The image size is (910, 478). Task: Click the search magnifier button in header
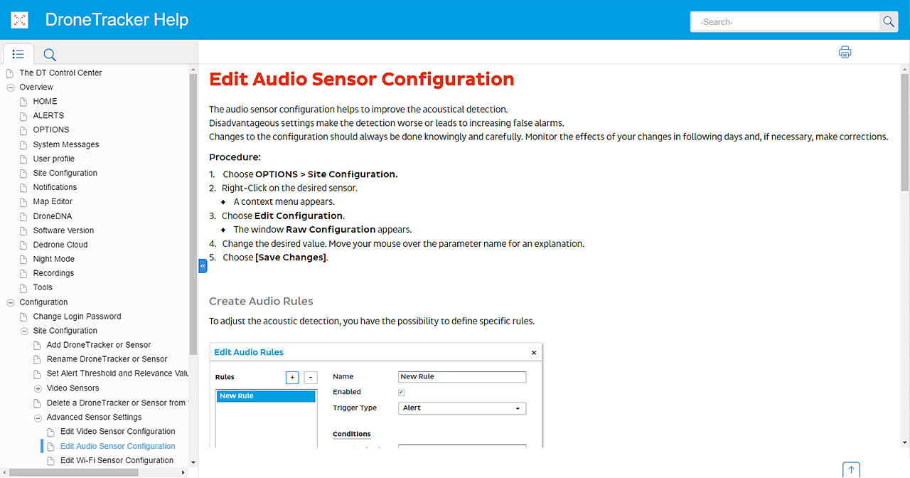point(889,22)
